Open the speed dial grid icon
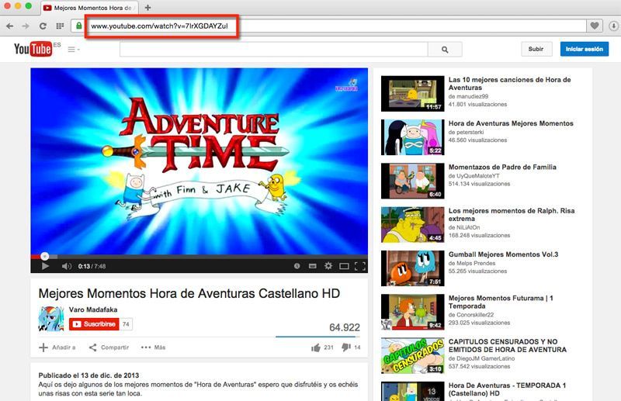The height and width of the screenshot is (401, 621). [60, 26]
